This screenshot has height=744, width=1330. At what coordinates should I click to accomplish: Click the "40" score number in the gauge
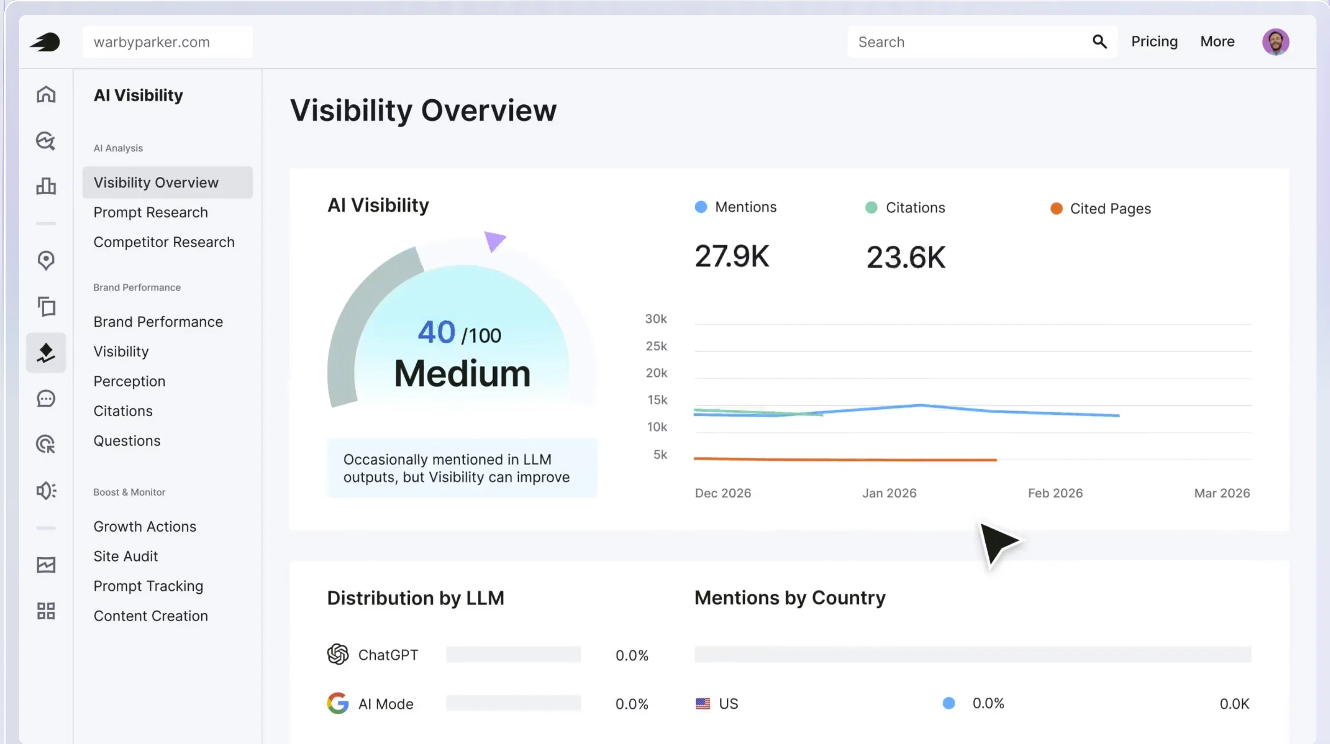[436, 331]
